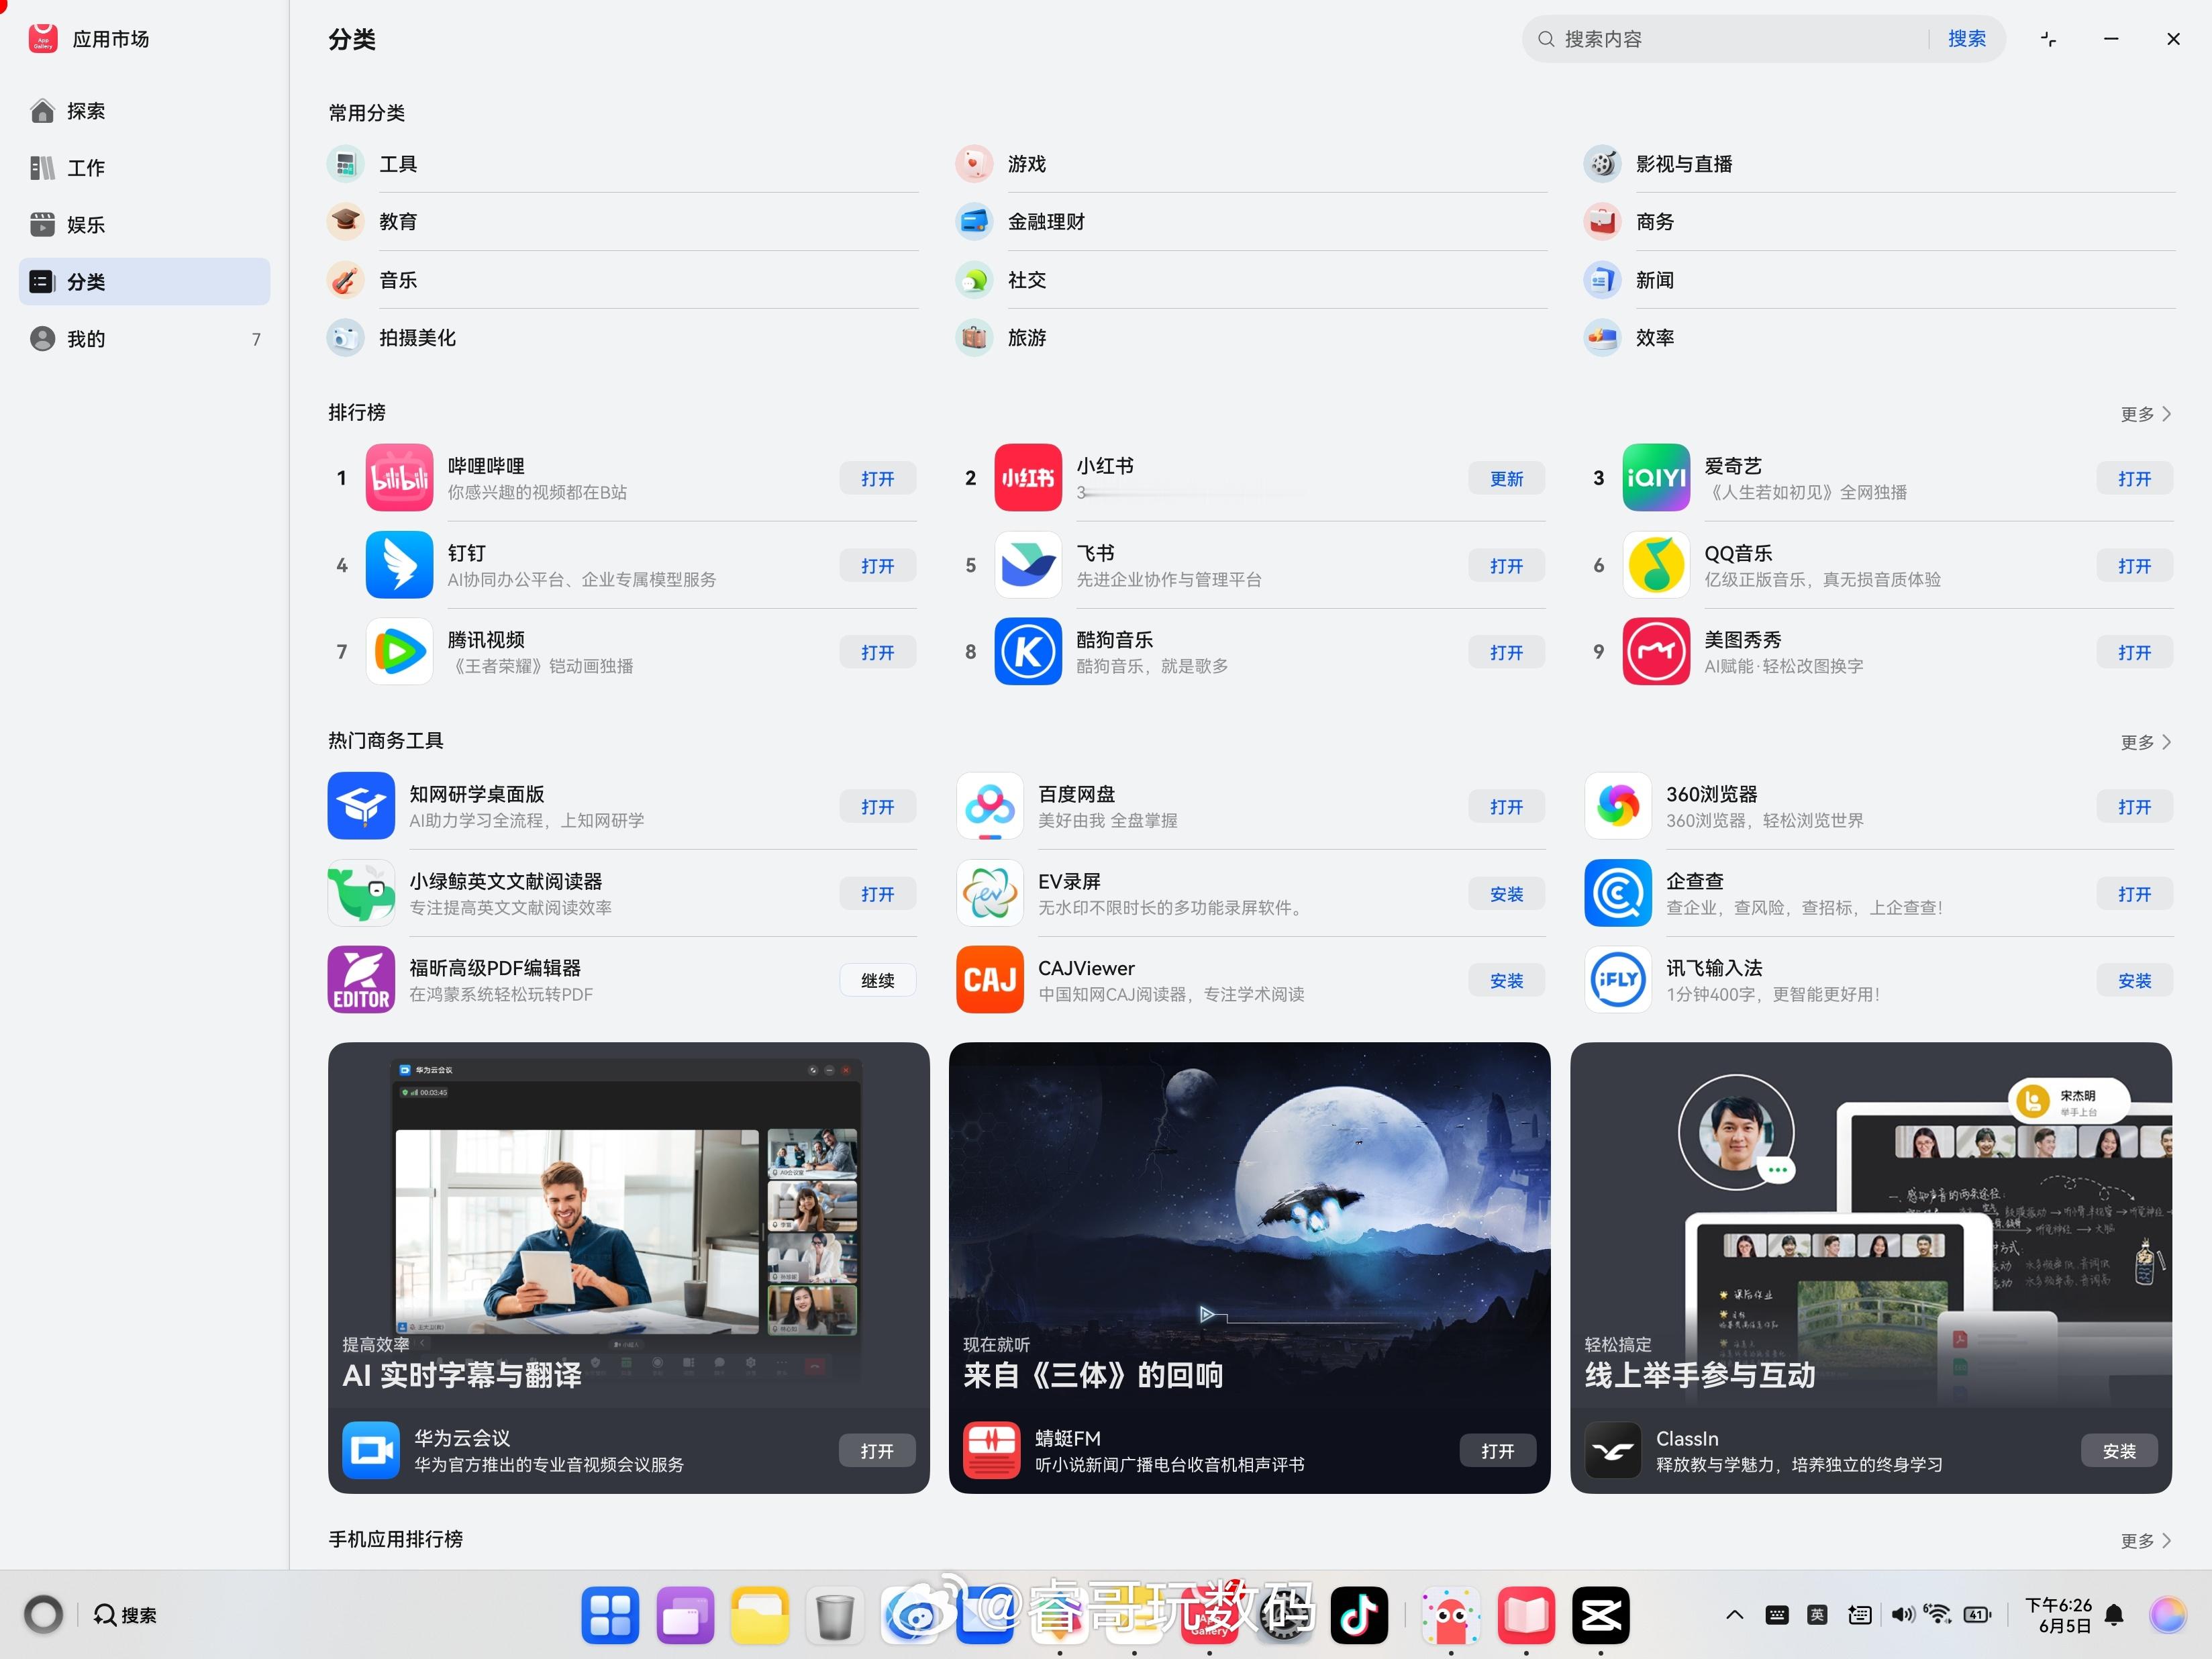Open the 游戏 category
Screen dimensions: 2212x1659
point(1250,164)
